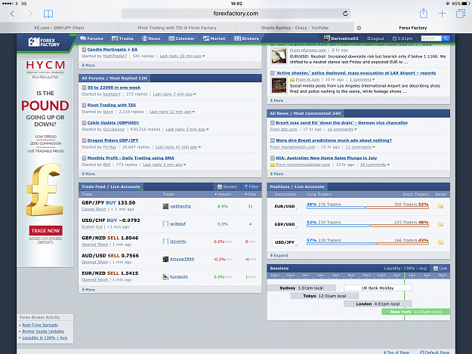Screen dimensions: 472x354
Task: Switch to XE.com GBP/JPY Chart tab
Action: (59, 28)
